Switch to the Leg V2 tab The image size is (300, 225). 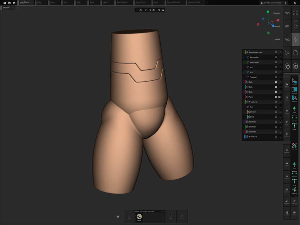(107, 3)
